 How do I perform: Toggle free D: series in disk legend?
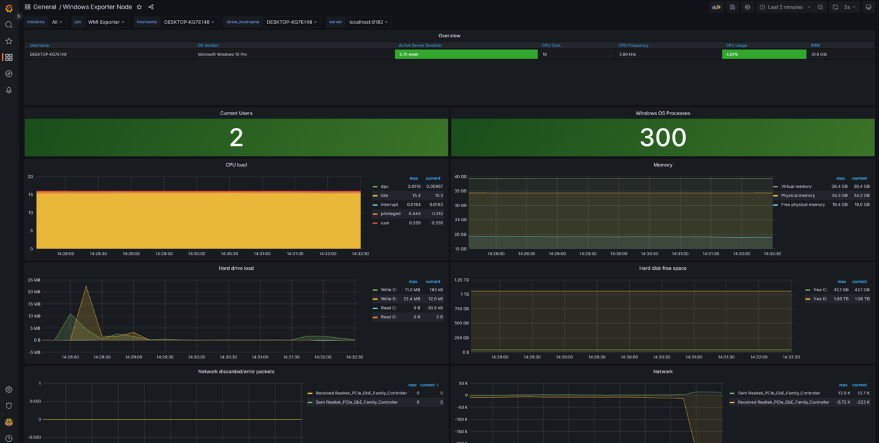pyautogui.click(x=820, y=299)
